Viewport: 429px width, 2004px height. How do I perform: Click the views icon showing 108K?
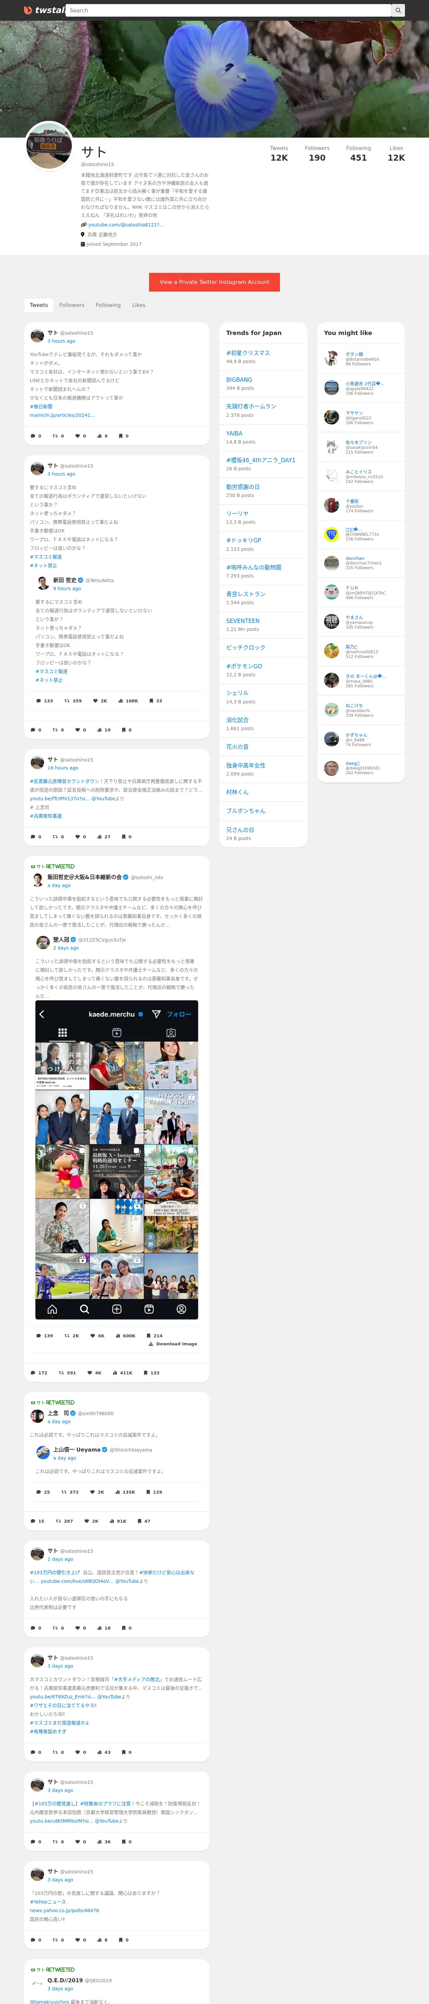coord(120,701)
